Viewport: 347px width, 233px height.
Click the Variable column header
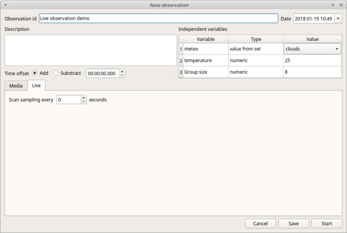[x=206, y=39]
